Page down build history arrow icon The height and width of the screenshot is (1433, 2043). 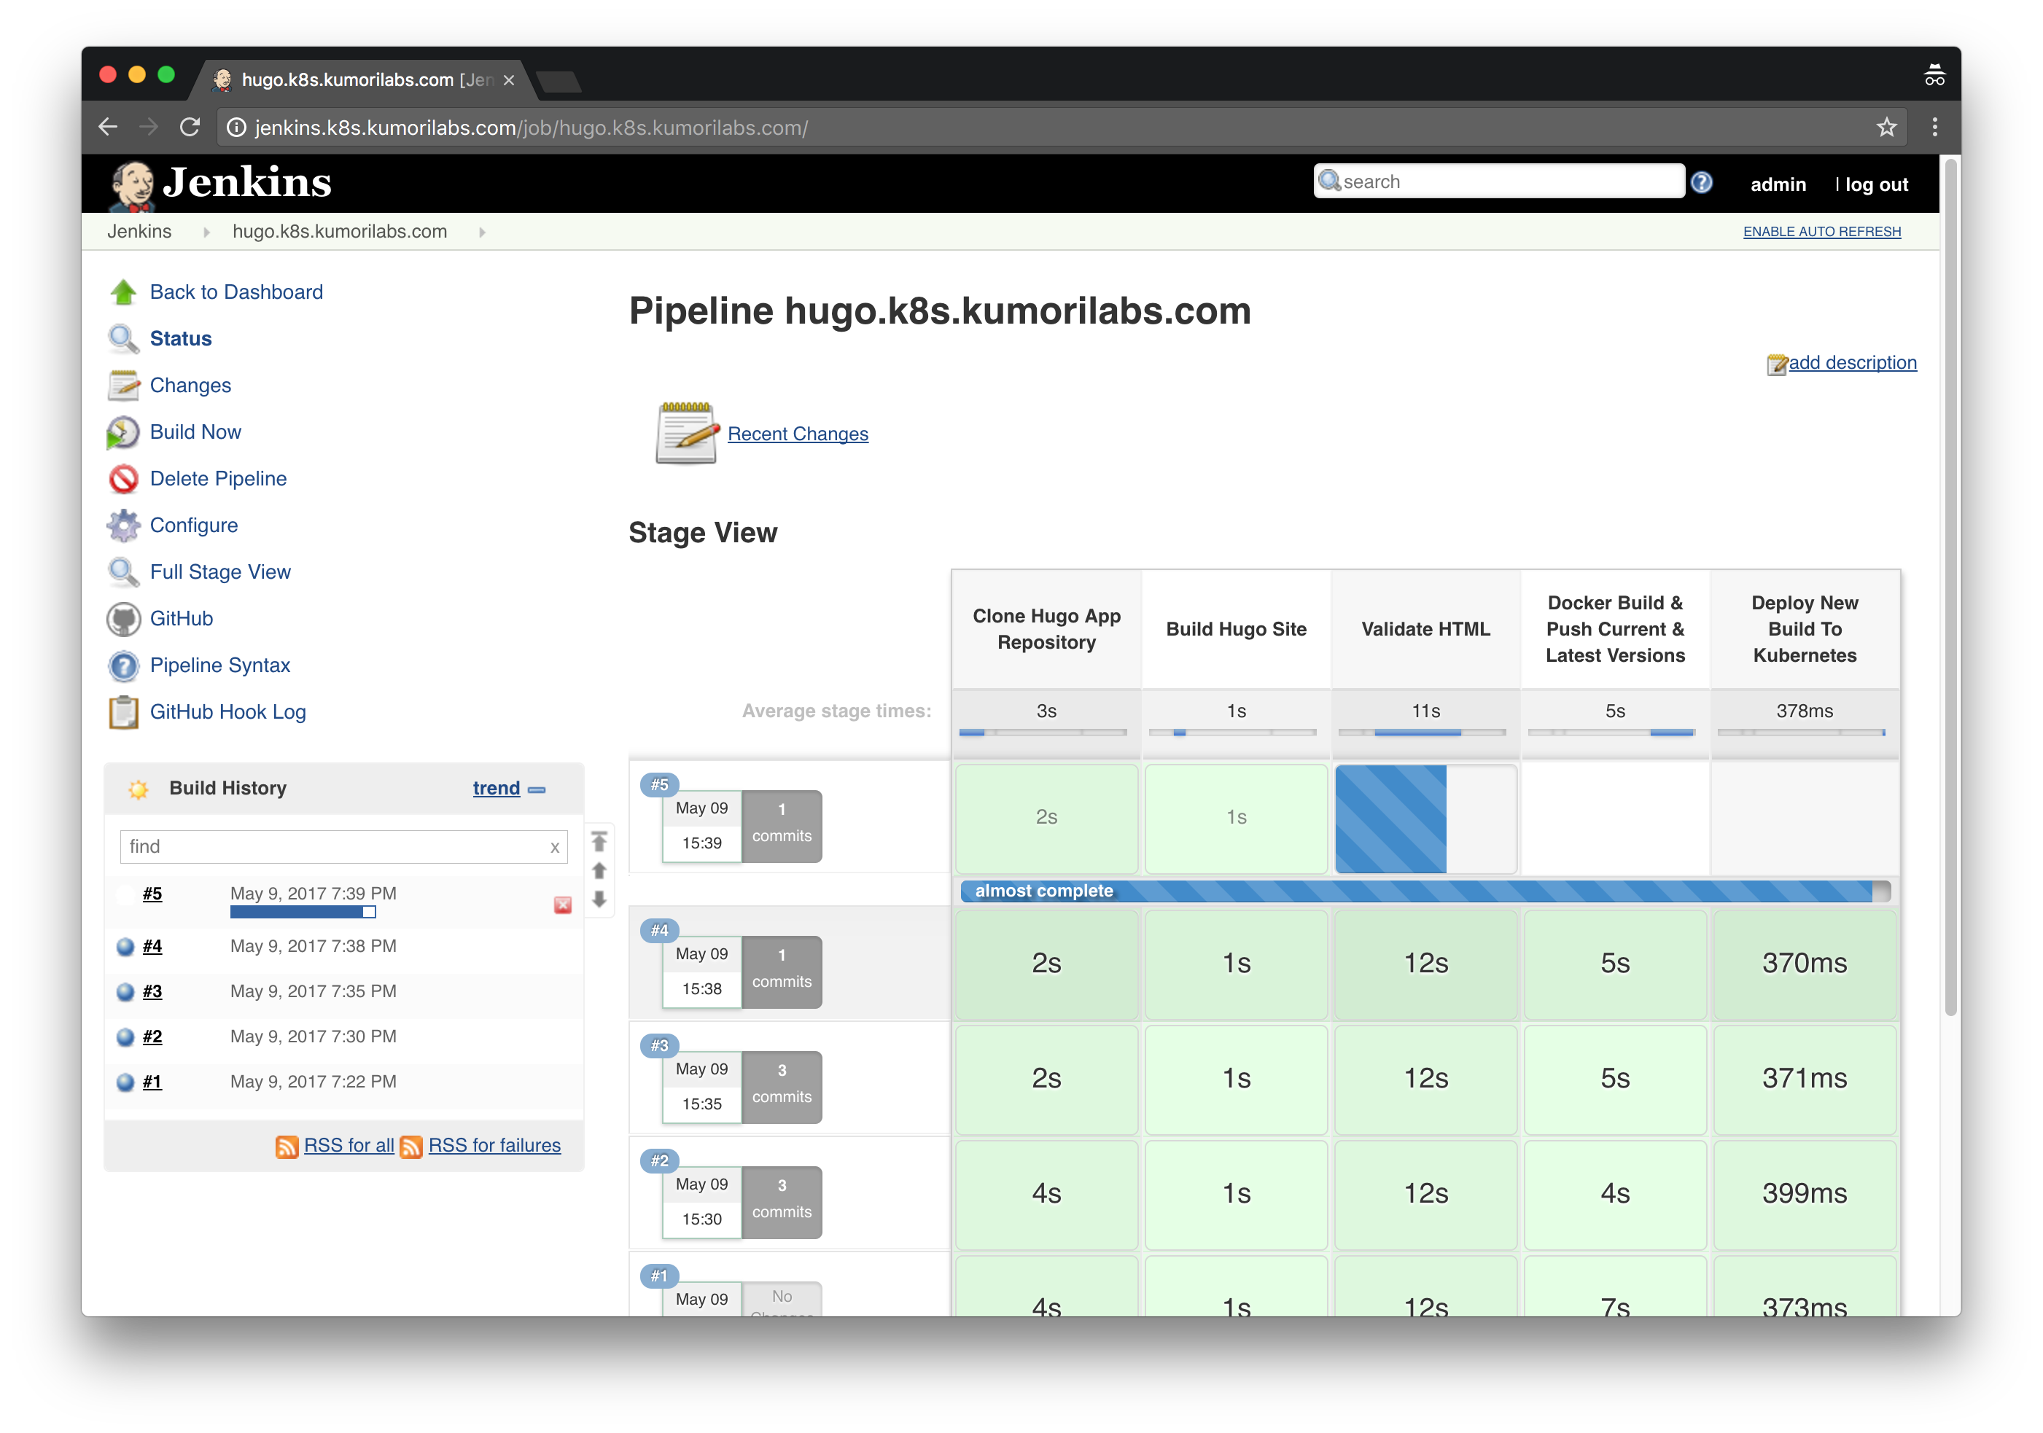(x=599, y=899)
